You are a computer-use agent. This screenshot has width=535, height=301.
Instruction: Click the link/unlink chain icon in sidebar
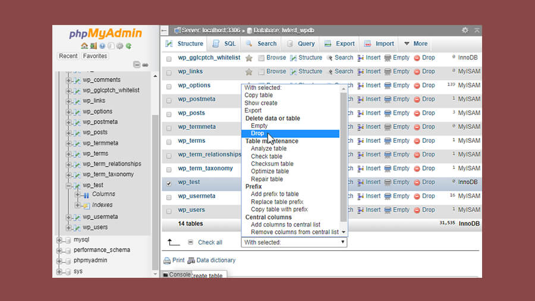(x=146, y=65)
